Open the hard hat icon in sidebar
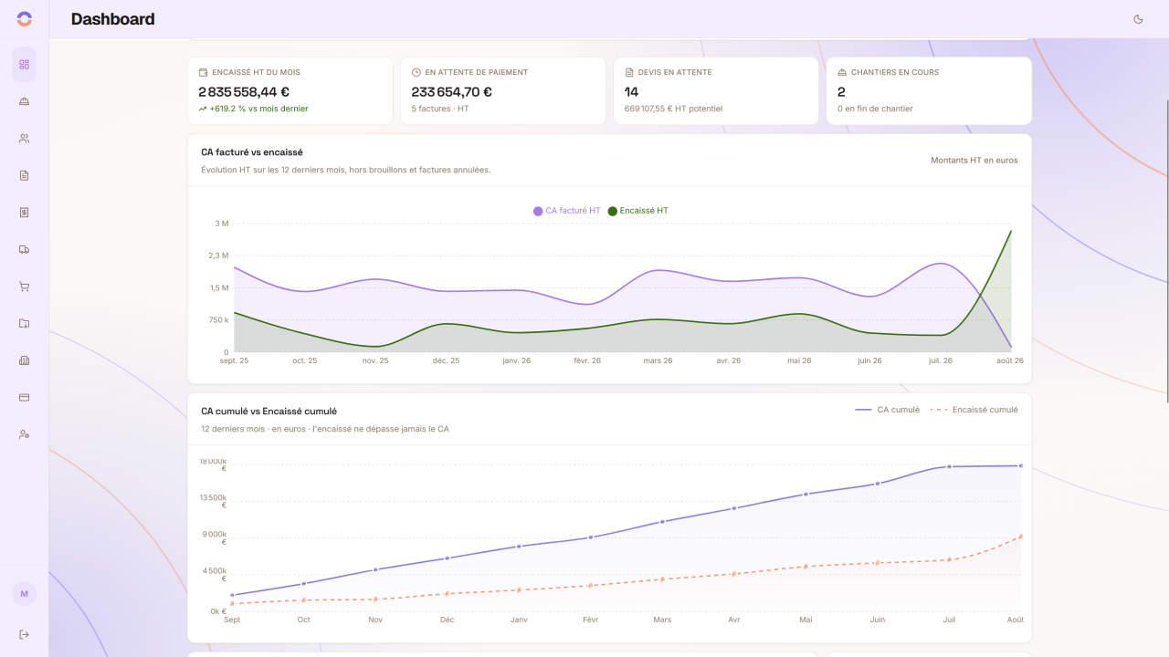The width and height of the screenshot is (1169, 657). (x=25, y=101)
